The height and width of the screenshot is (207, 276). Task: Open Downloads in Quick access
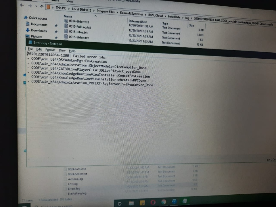point(39,30)
